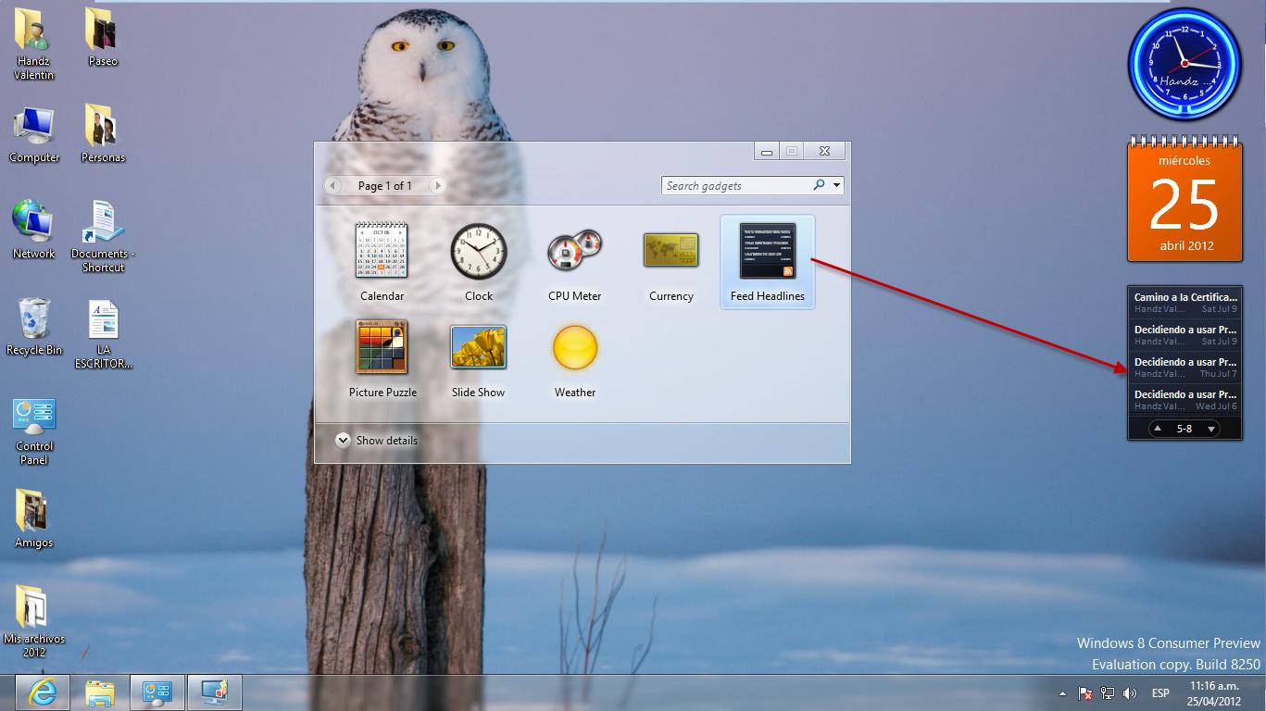
Task: Select the Calendar gadget icon
Action: tap(382, 251)
